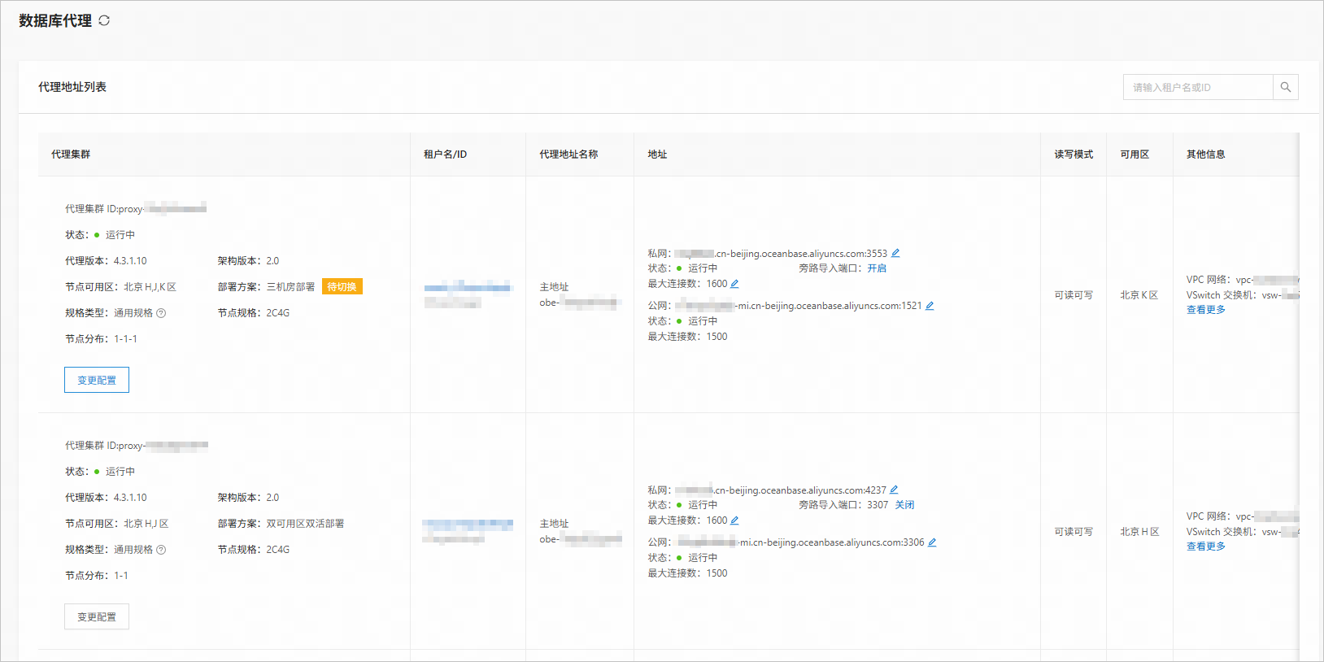Open 通用规格 help icon in 三机房部署 cluster
This screenshot has width=1324, height=662.
tap(161, 313)
